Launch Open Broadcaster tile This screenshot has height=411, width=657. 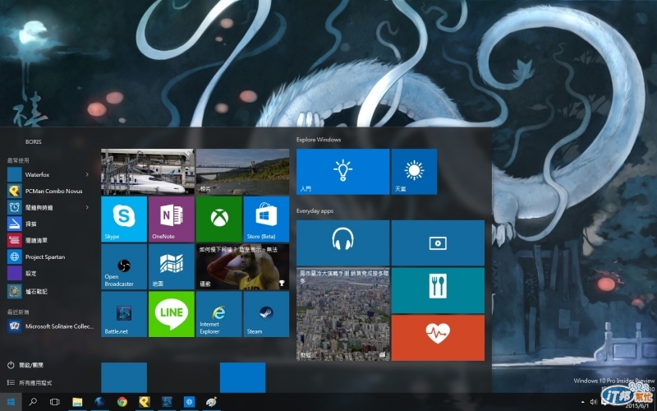tap(124, 266)
